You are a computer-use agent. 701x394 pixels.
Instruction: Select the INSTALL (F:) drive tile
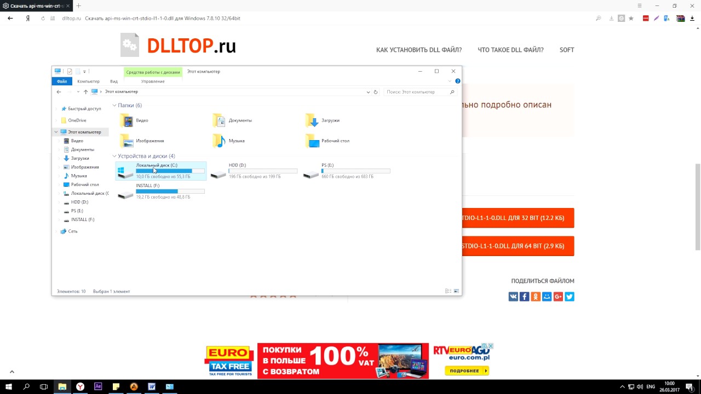[x=161, y=191]
